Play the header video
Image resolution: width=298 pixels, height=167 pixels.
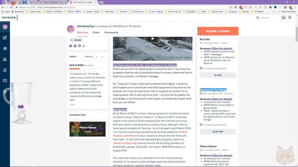click(x=153, y=39)
